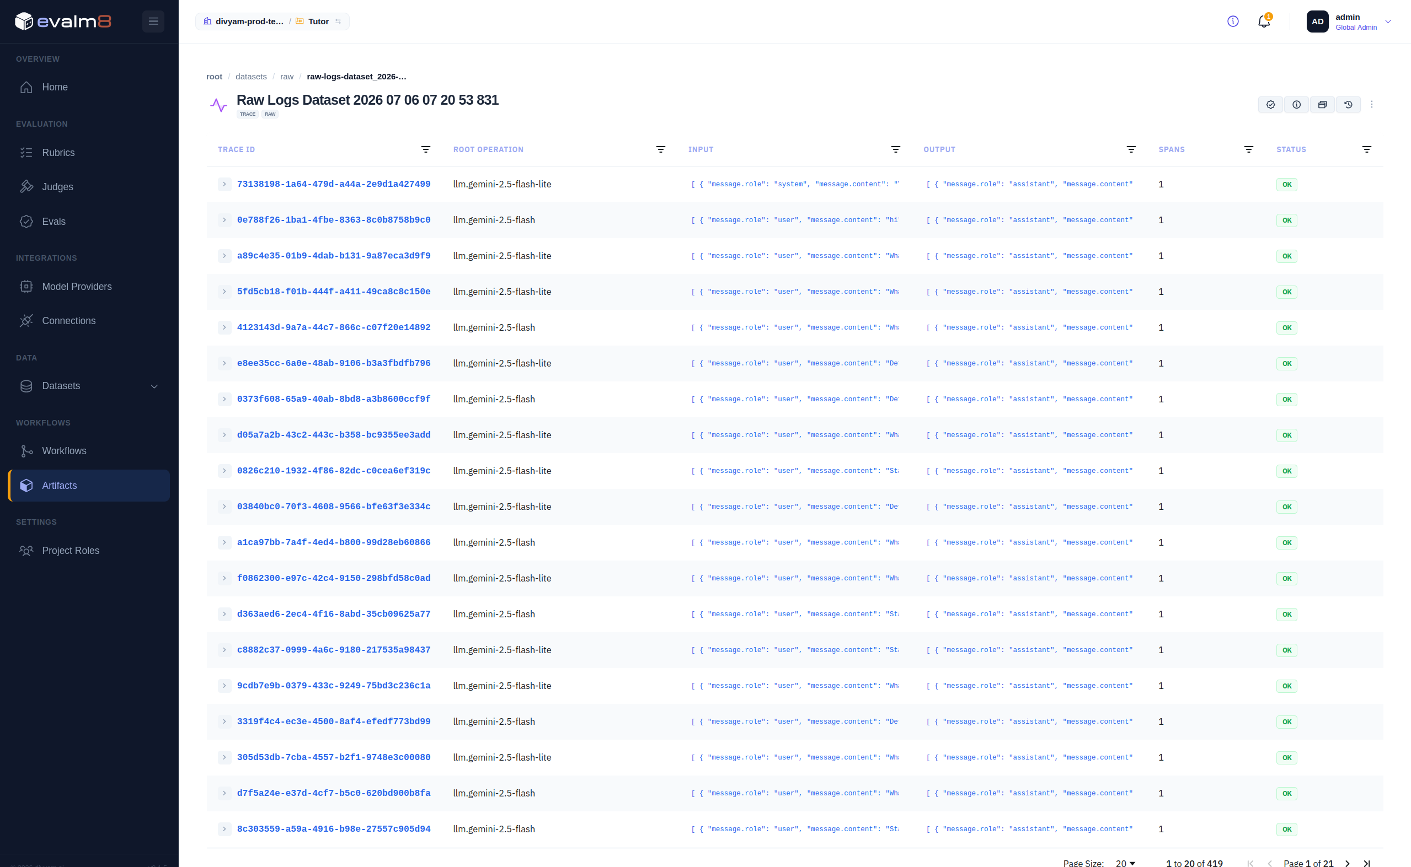Filter the Status column
The image size is (1411, 867).
click(1367, 149)
